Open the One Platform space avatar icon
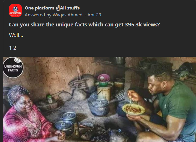The image size is (196, 142). point(15,10)
